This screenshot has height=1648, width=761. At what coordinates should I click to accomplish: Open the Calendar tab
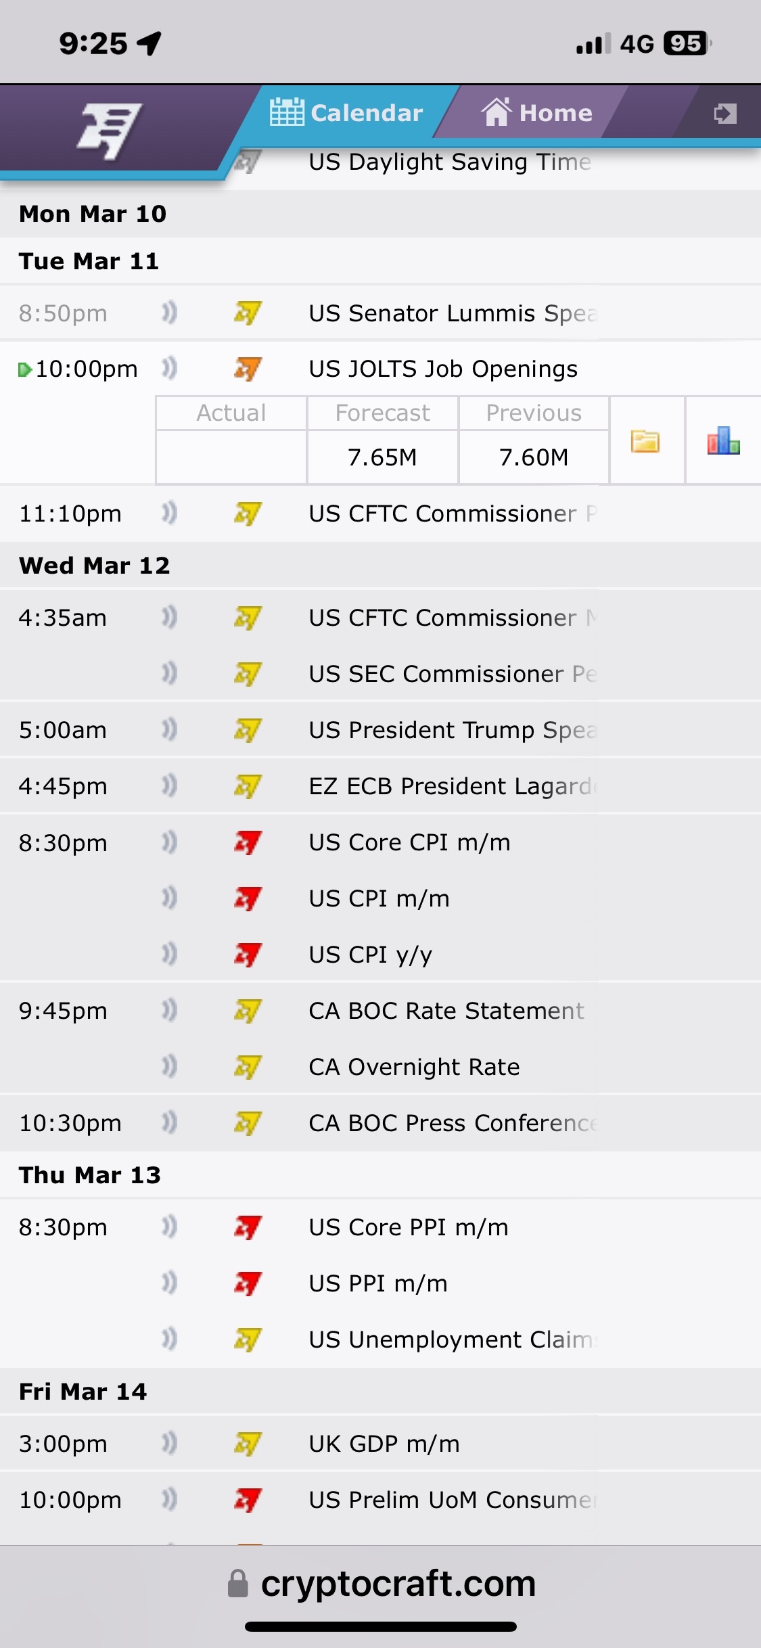tap(346, 112)
